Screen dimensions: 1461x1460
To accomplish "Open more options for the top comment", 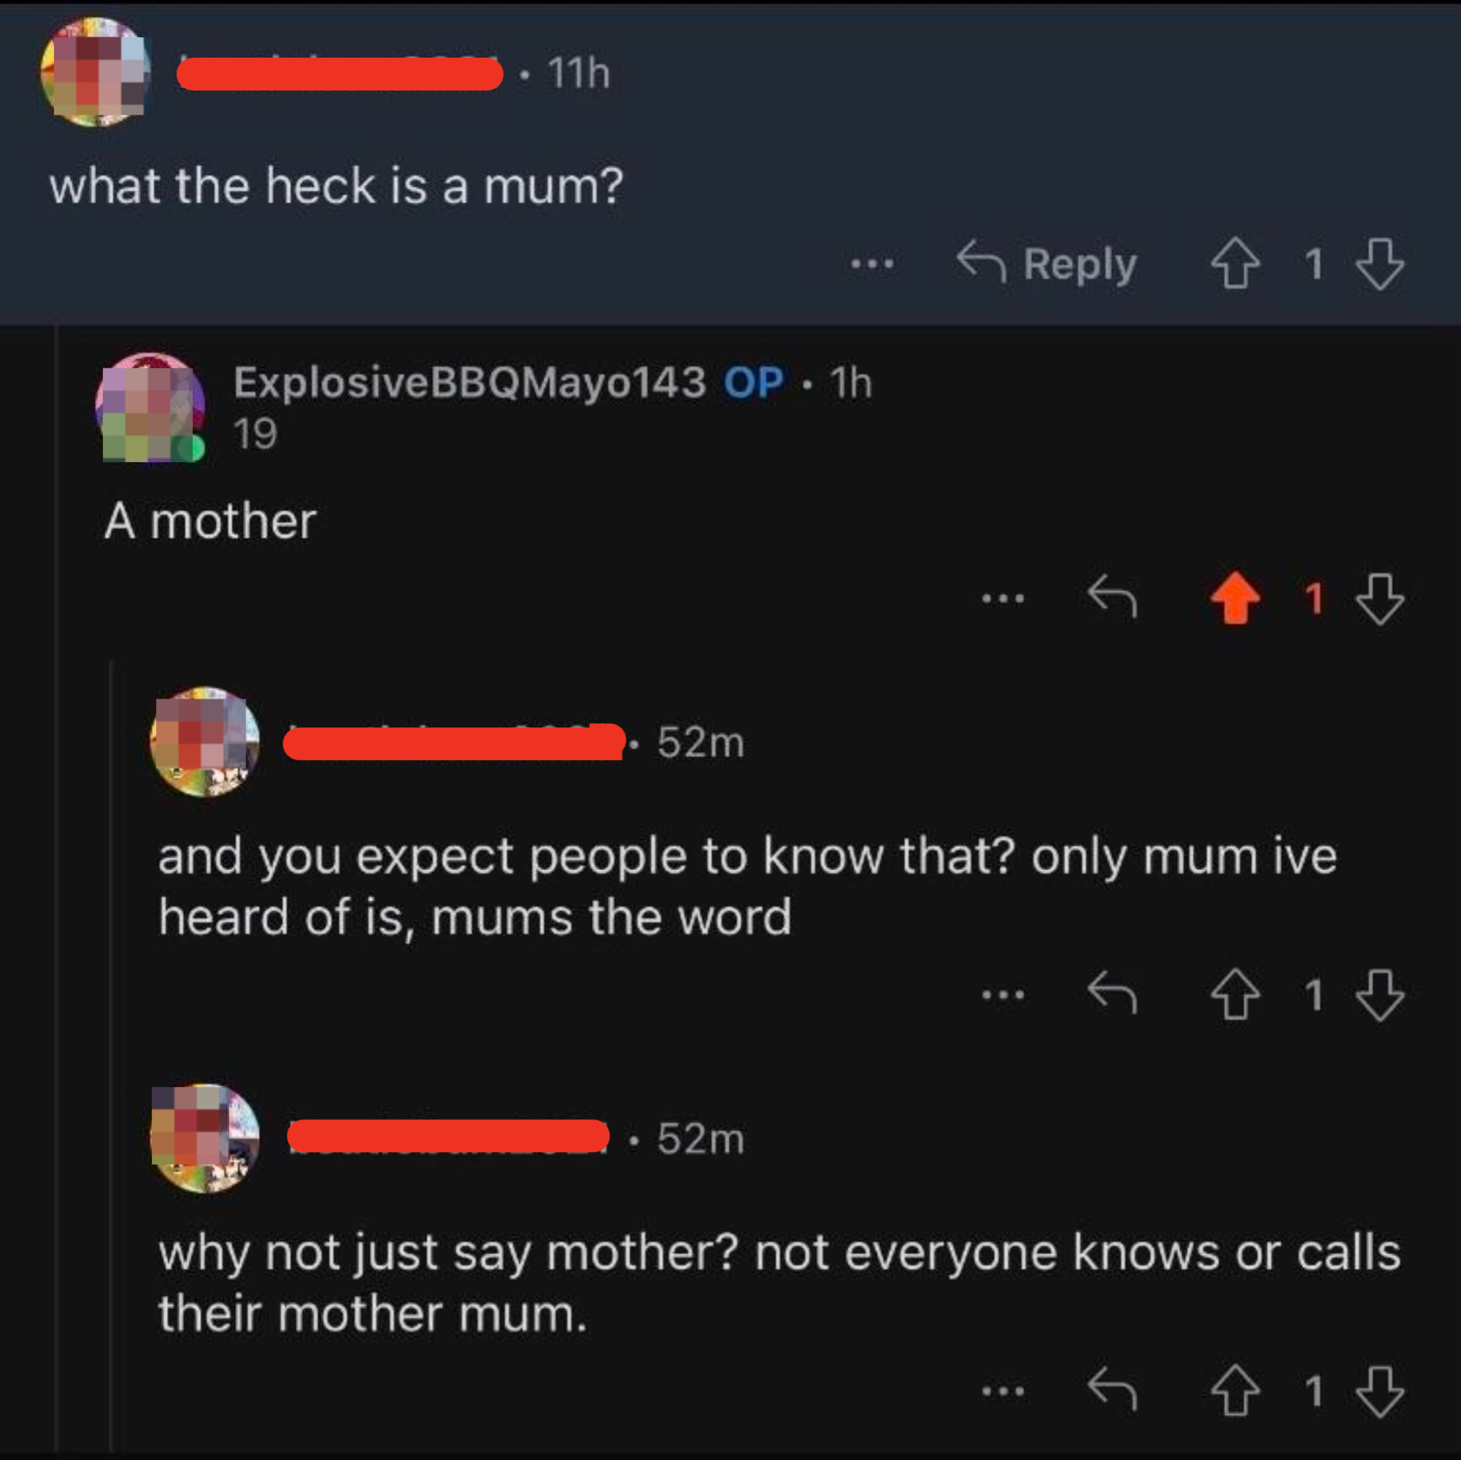I will [x=872, y=264].
